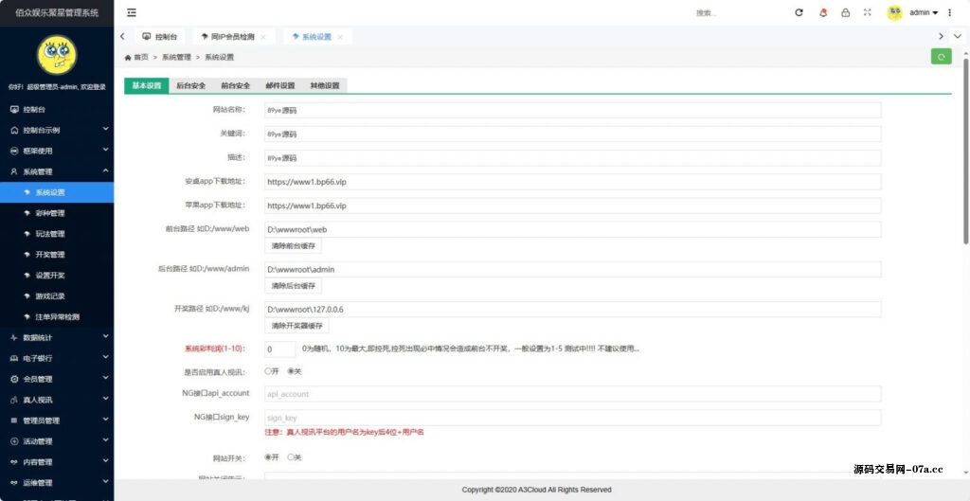Switch to the 邮件设置 tab
The width and height of the screenshot is (970, 501).
pos(279,85)
